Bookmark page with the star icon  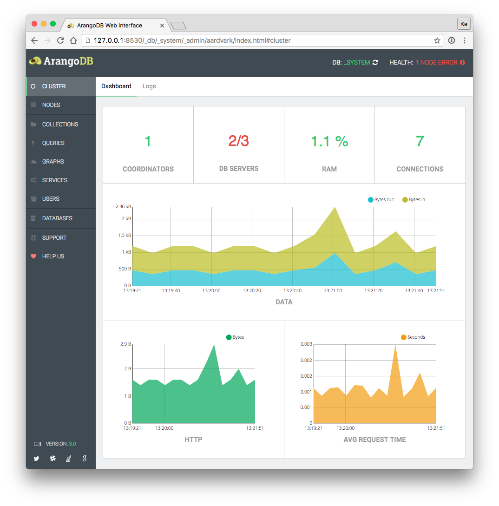(437, 40)
